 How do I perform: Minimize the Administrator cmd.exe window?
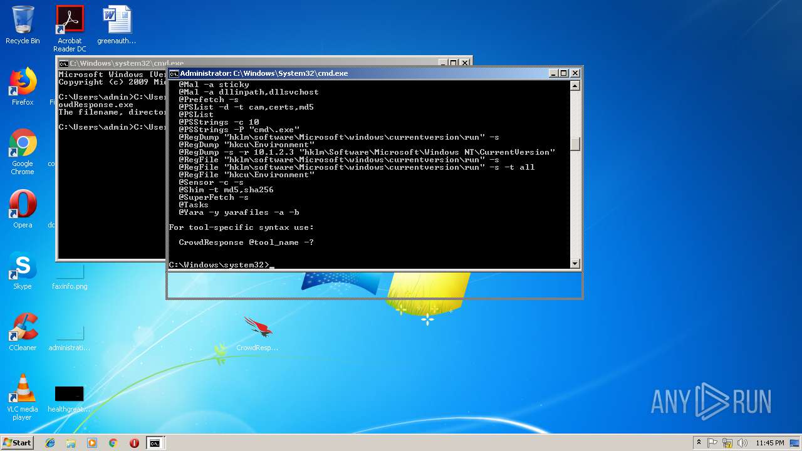click(553, 73)
